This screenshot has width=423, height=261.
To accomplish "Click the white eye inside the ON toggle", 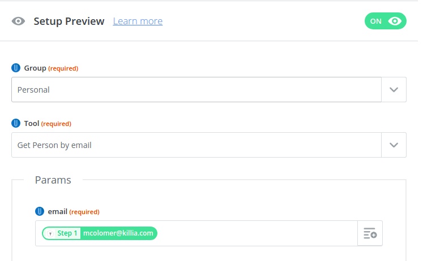I will tap(395, 21).
